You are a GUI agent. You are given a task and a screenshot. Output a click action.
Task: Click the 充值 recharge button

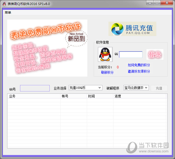(x=159, y=88)
